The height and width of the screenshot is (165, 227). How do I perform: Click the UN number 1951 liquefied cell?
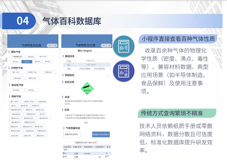(x=99, y=69)
